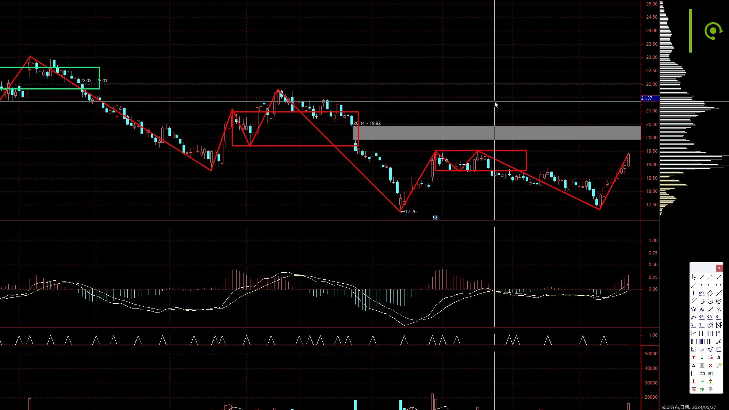Select the horizontal line tool with center point
This screenshot has width=729, height=410.
[702, 285]
